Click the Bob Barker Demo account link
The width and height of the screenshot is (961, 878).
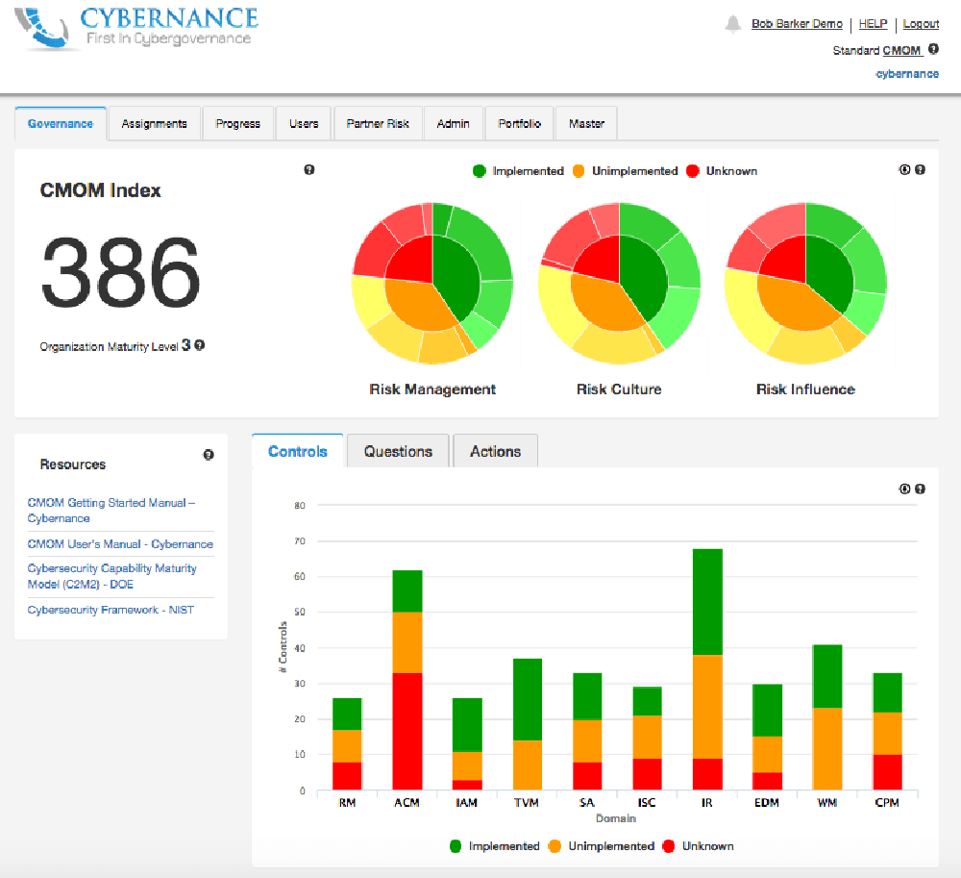tap(797, 24)
